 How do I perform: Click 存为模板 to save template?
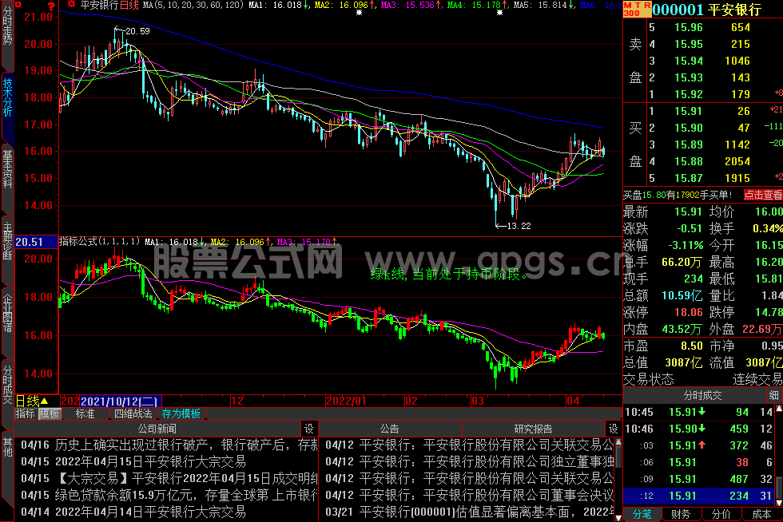click(x=181, y=413)
